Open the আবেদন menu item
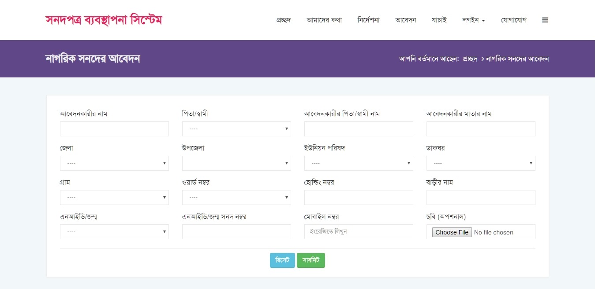Image resolution: width=595 pixels, height=289 pixels. 406,20
